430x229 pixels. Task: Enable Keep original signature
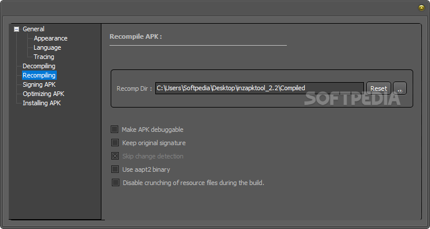click(x=115, y=143)
